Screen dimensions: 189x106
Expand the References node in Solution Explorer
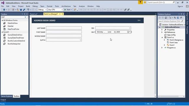point(162,32)
